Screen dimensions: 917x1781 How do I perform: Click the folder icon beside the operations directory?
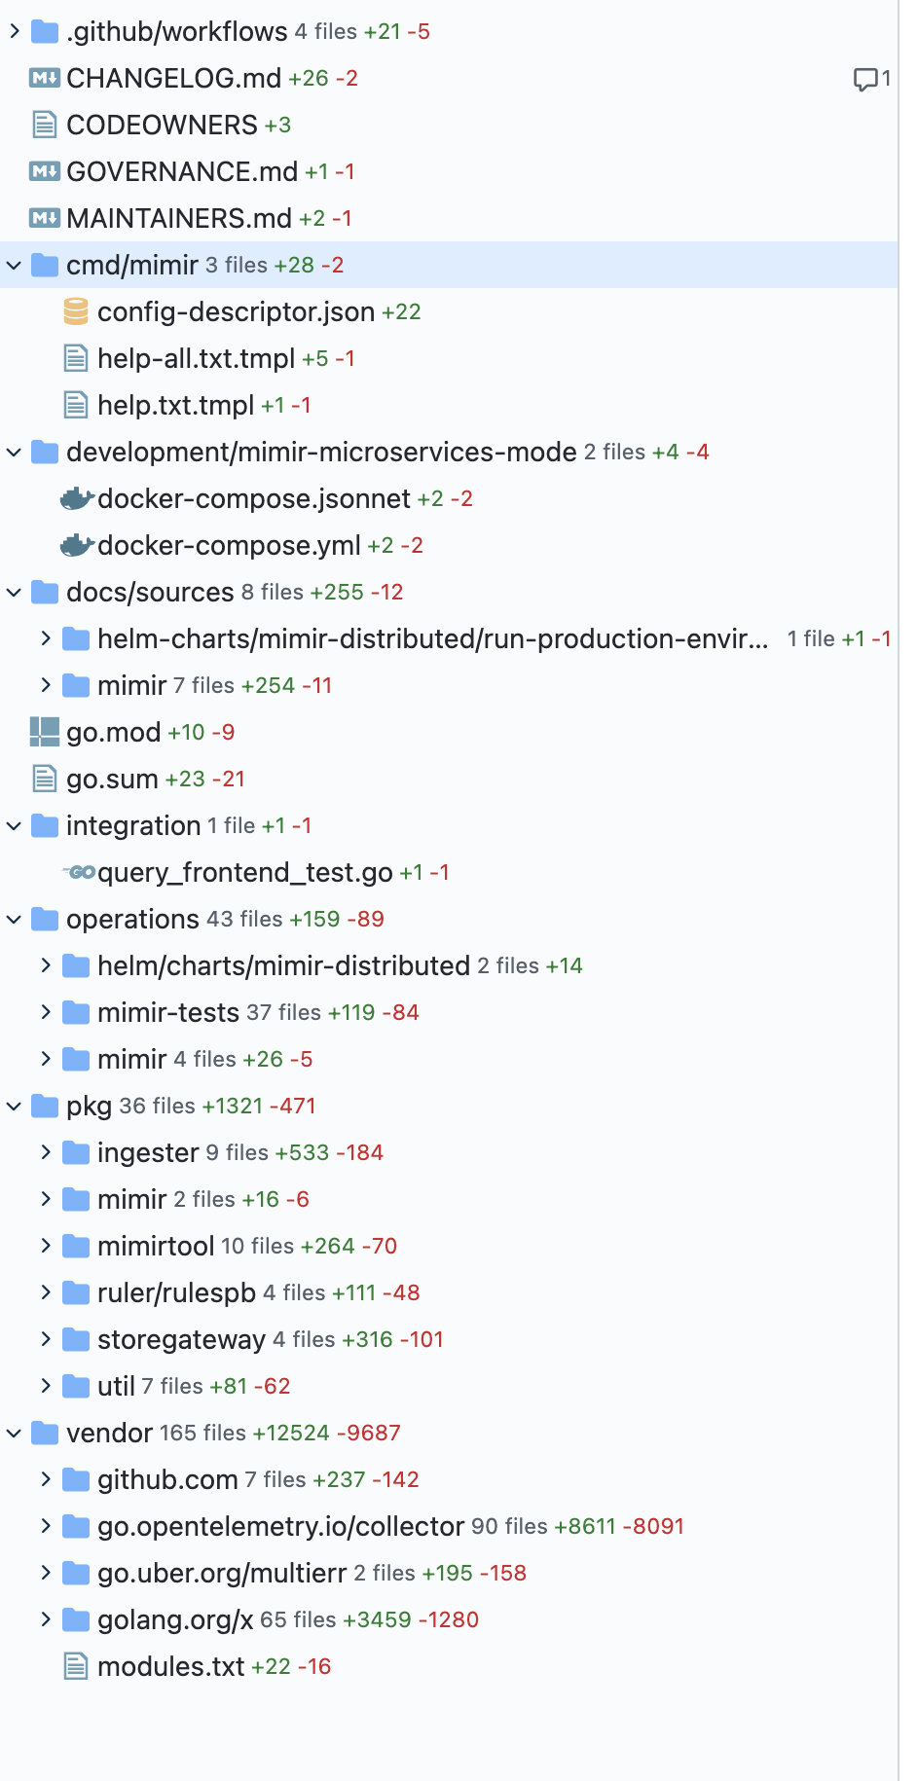click(x=43, y=919)
